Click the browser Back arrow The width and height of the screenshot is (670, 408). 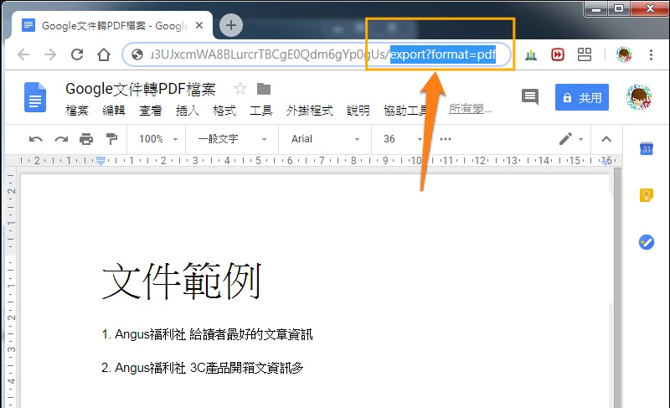click(23, 54)
